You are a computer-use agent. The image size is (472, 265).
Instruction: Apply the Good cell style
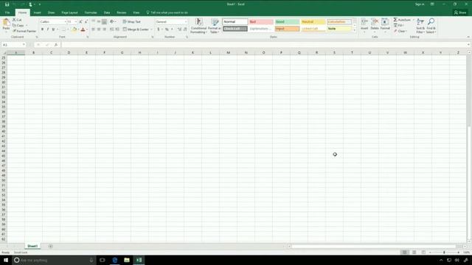point(287,21)
